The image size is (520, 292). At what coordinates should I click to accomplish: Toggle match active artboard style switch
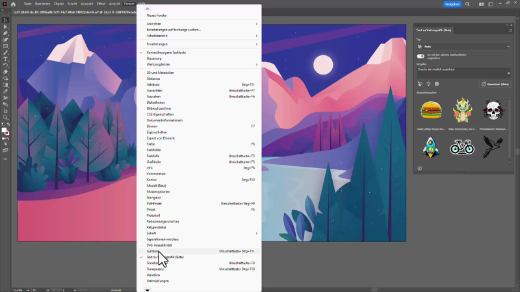(x=421, y=56)
